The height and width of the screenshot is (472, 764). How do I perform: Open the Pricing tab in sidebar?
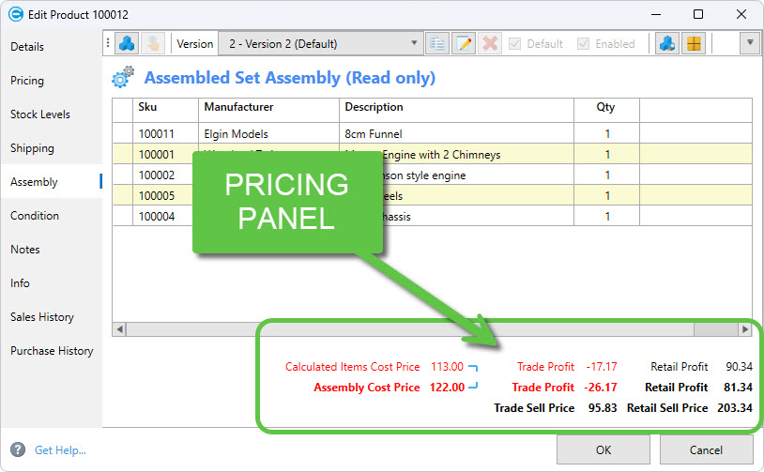click(x=27, y=81)
